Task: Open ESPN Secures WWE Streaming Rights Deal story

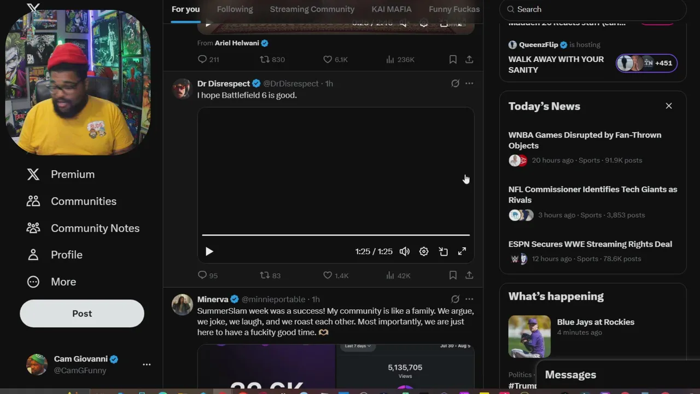Action: 593,251
